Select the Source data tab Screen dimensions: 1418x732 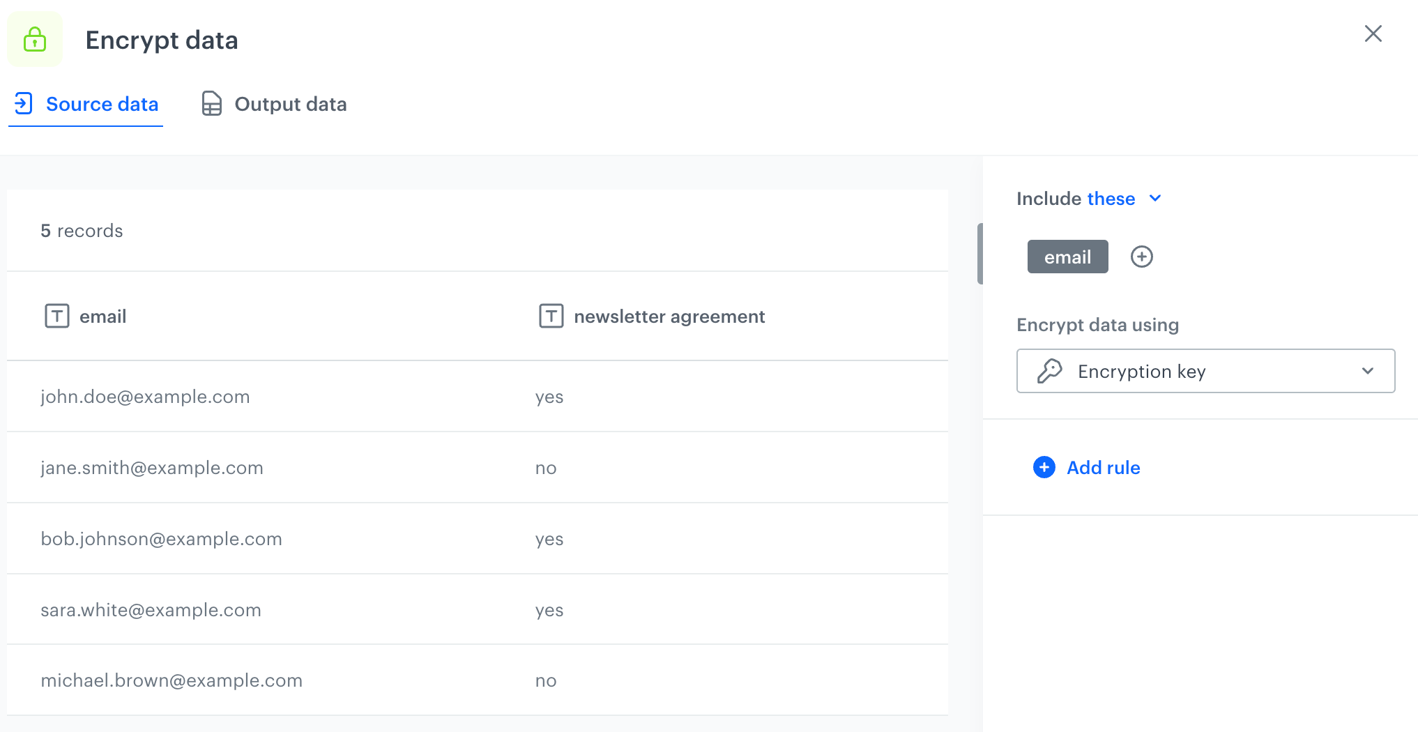[x=101, y=103]
